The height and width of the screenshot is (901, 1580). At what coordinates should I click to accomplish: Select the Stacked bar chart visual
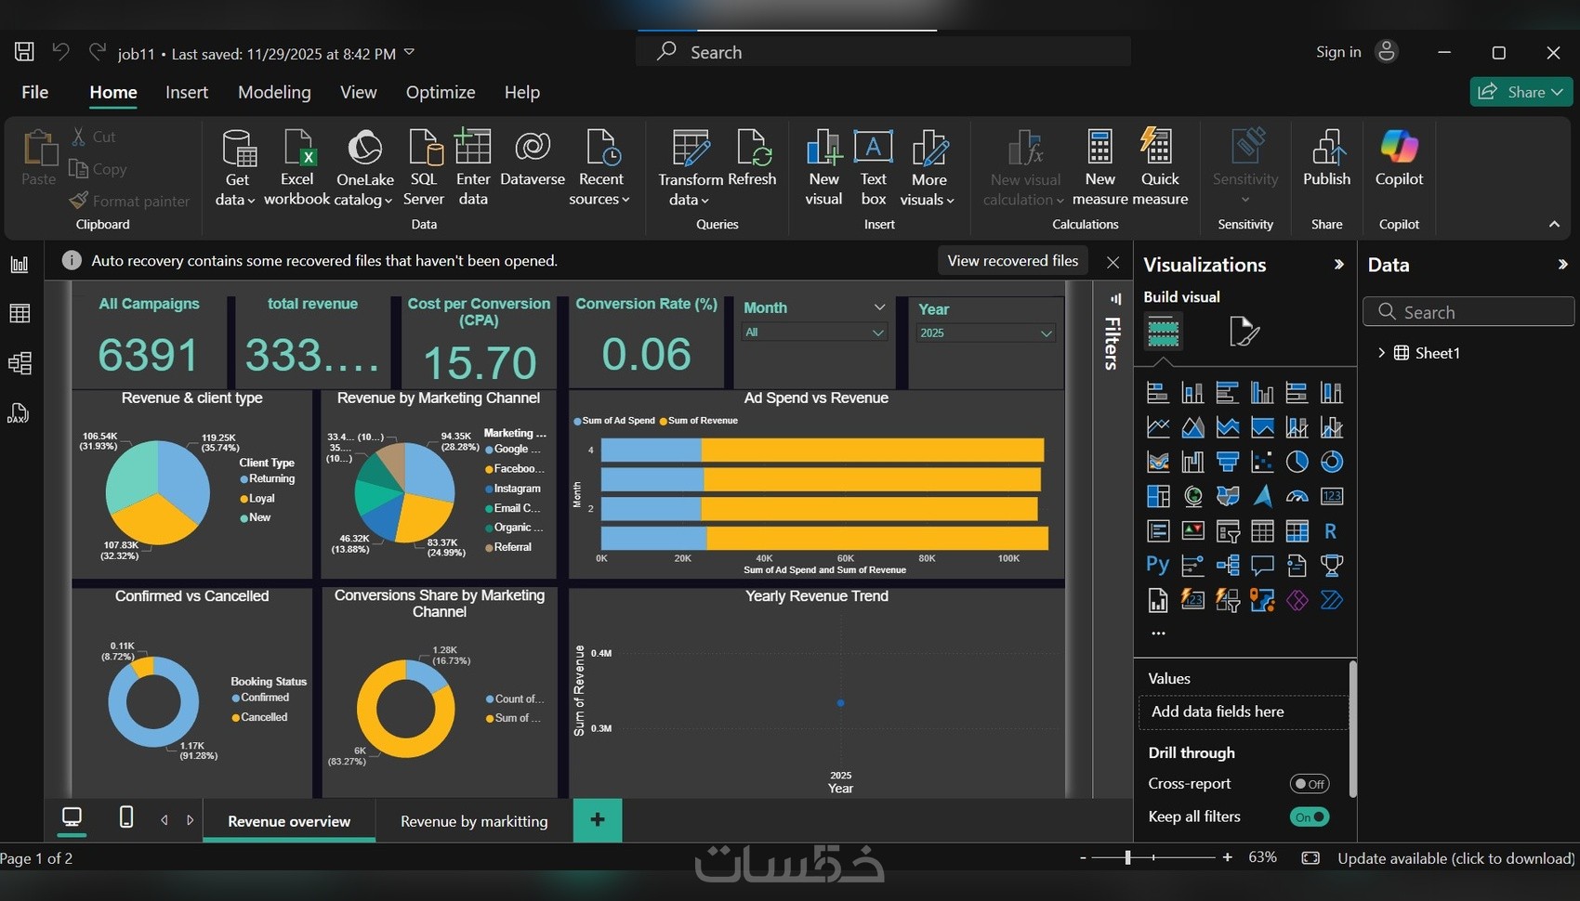1158,393
